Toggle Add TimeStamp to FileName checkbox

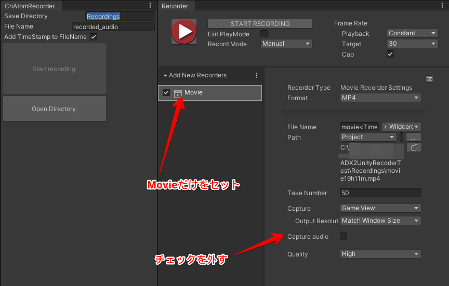tap(94, 37)
